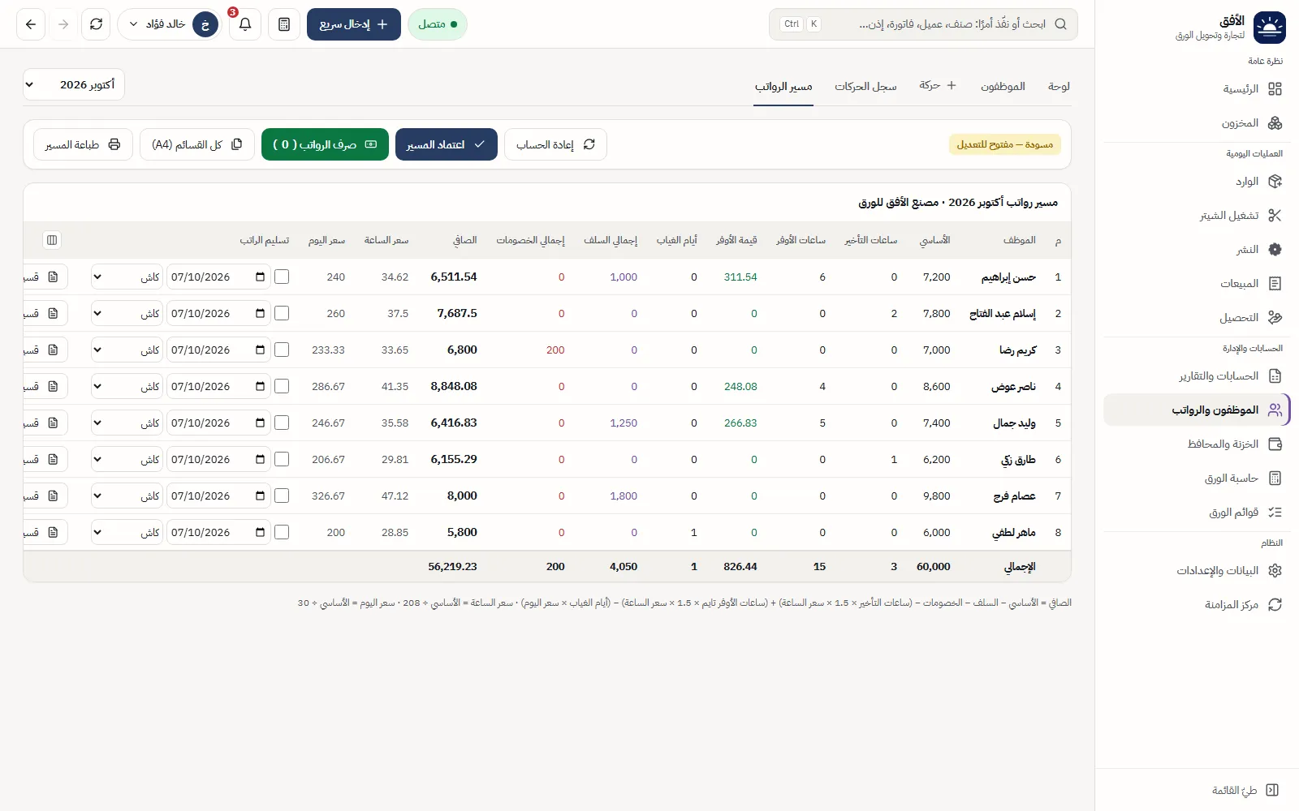
Task: Click the table columns toggle icon
Action: (52, 240)
